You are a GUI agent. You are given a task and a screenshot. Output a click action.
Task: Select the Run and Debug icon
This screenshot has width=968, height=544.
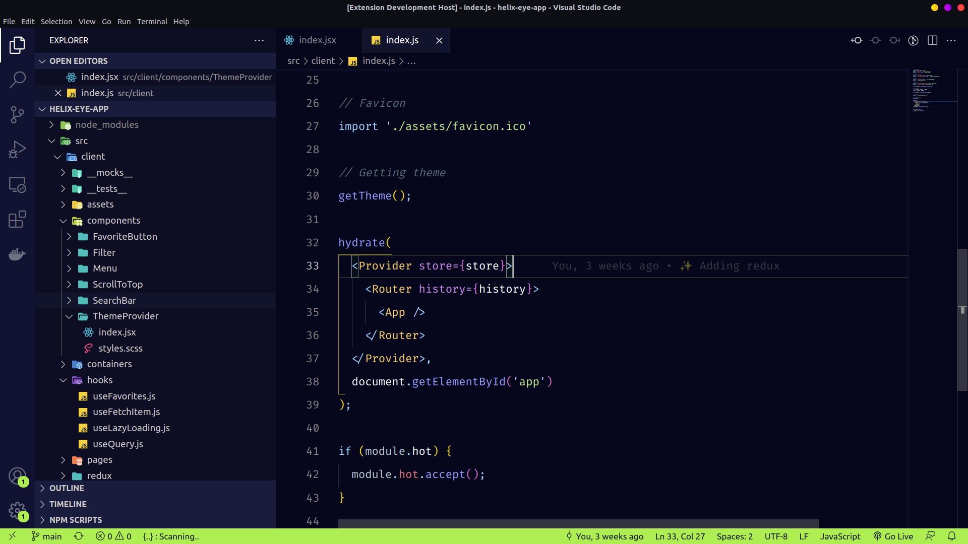18,150
